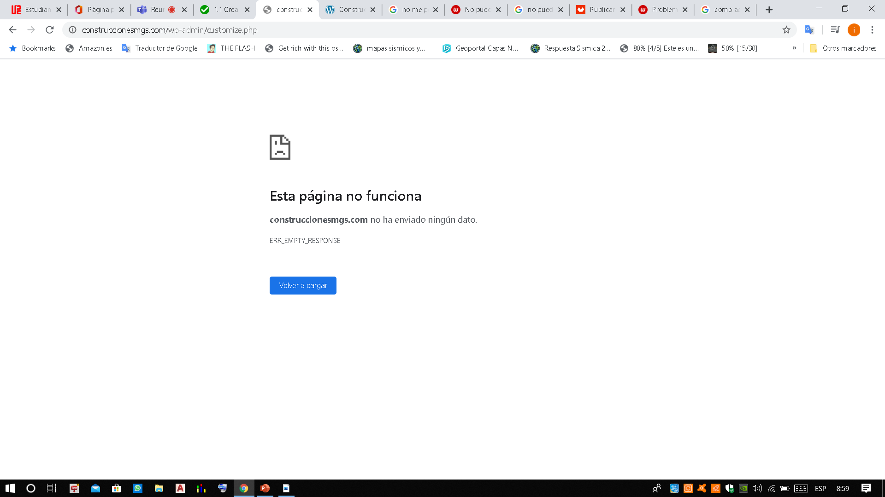Click ESP language indicator
The image size is (885, 497).
click(x=820, y=488)
